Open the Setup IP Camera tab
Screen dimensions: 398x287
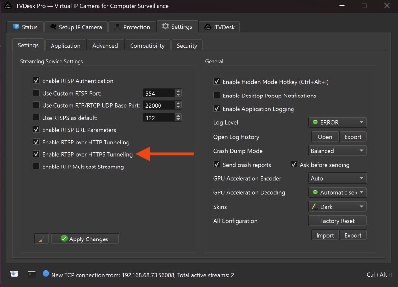tap(76, 27)
